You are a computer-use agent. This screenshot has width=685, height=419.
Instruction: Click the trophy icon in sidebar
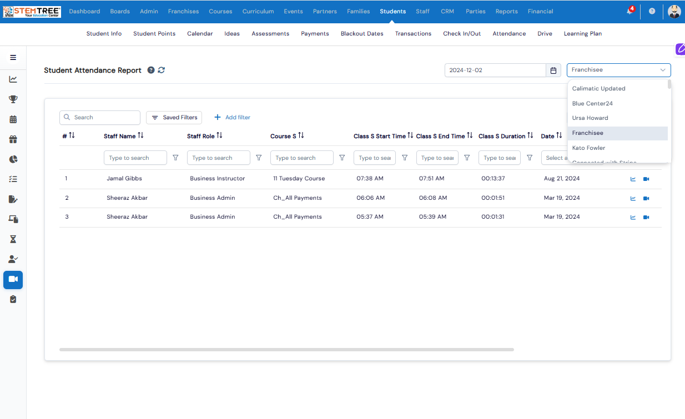(x=13, y=99)
